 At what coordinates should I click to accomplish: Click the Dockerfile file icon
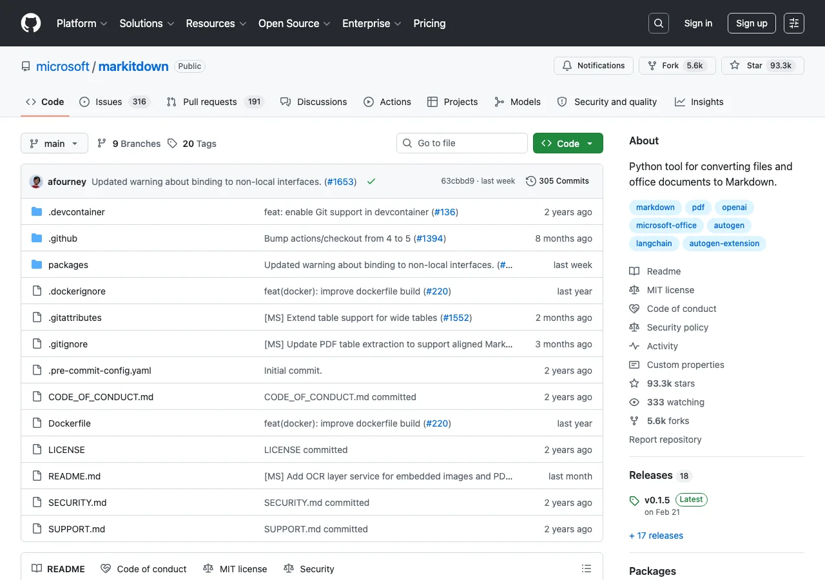37,423
